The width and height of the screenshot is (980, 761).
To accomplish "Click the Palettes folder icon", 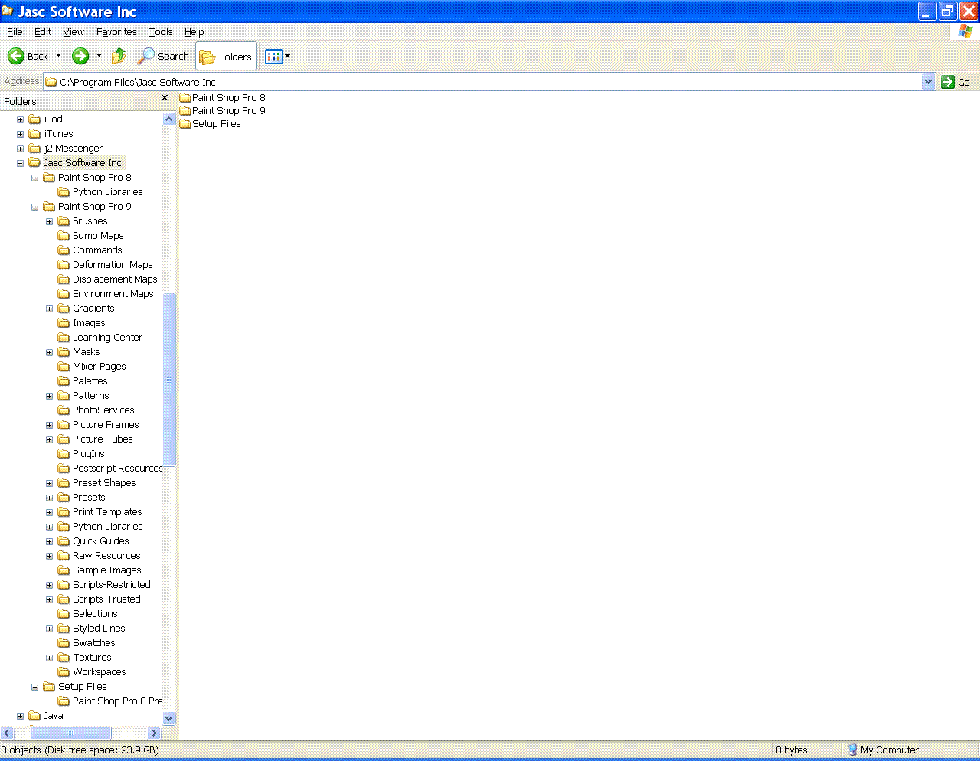I will [x=64, y=381].
